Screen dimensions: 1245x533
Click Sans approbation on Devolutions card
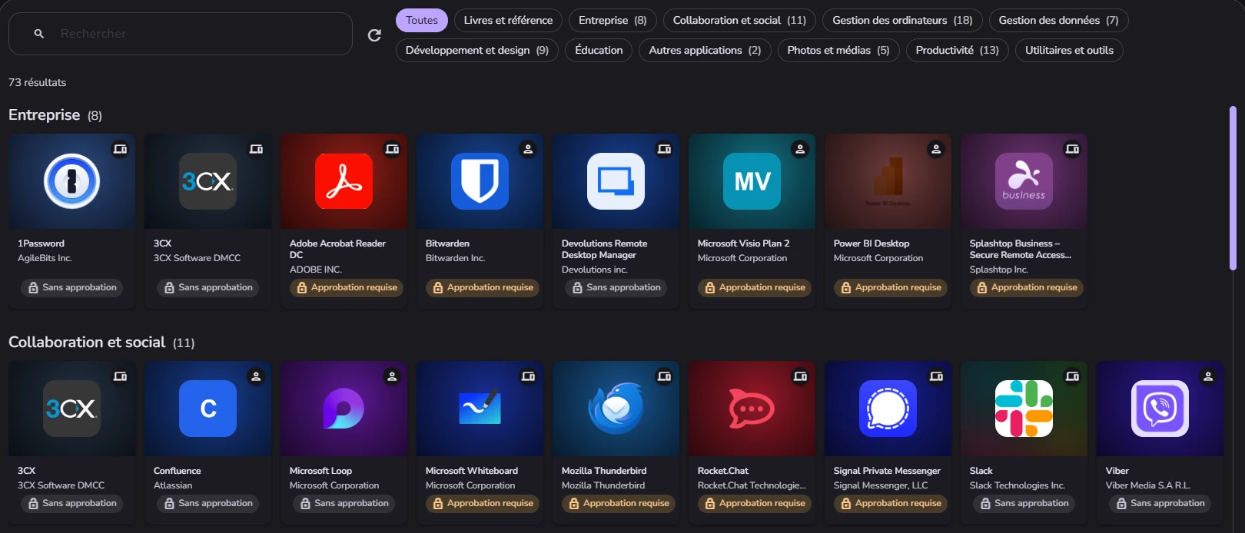click(616, 288)
